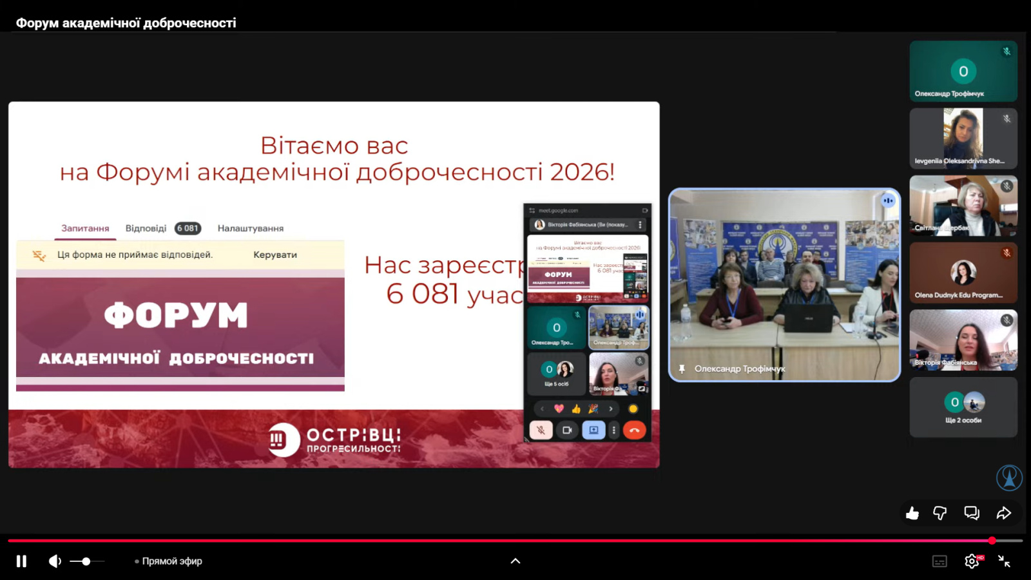Expand the upward chevron in player bar

[515, 561]
